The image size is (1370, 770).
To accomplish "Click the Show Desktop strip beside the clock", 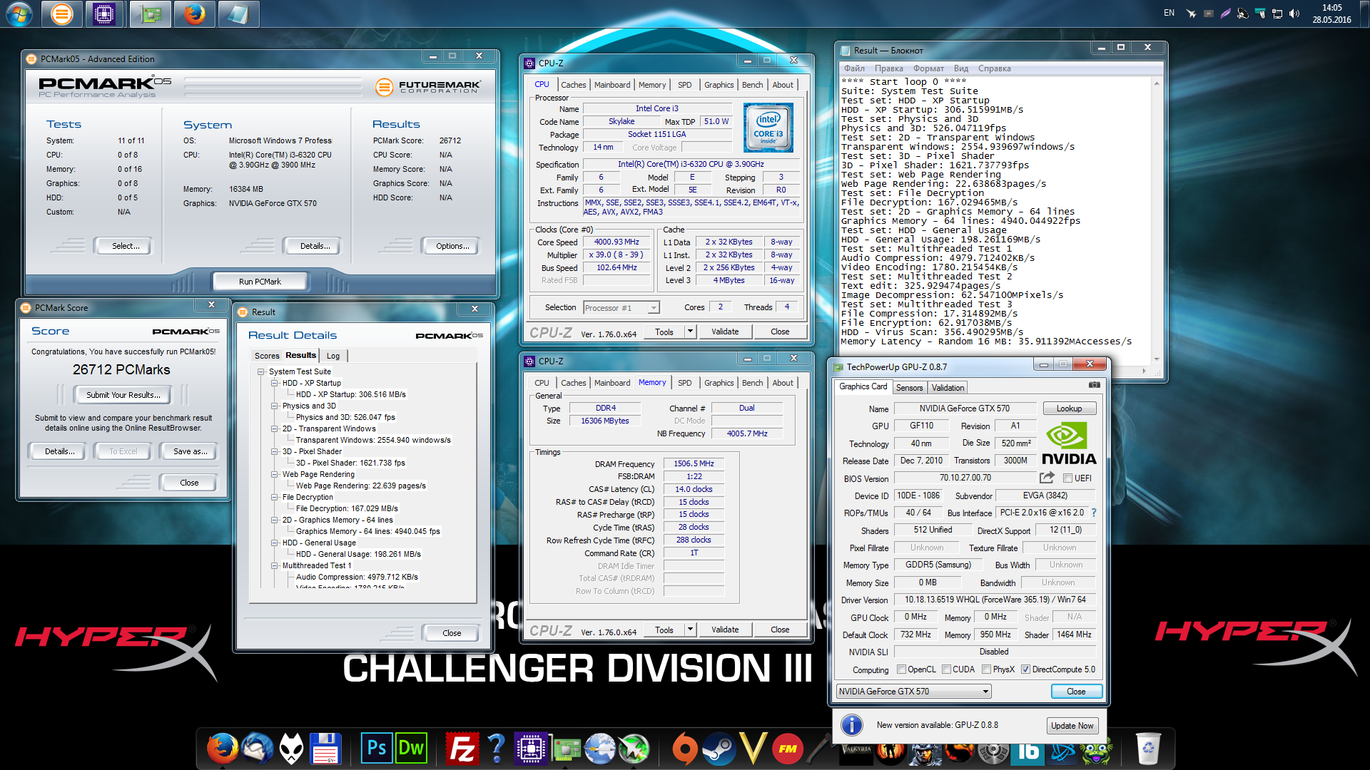I will click(1364, 14).
